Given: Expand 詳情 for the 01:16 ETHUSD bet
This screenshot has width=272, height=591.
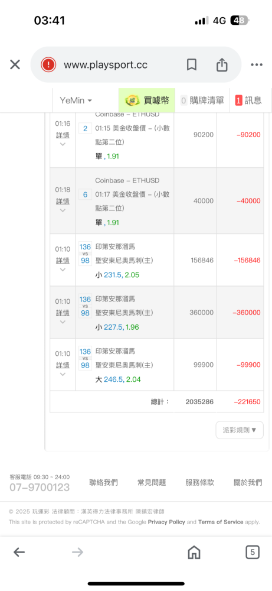Looking at the screenshot, I should pos(63,135).
